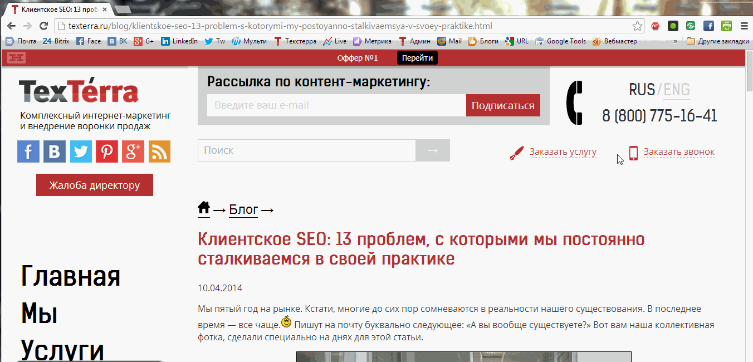Open a new browser tab

click(123, 9)
